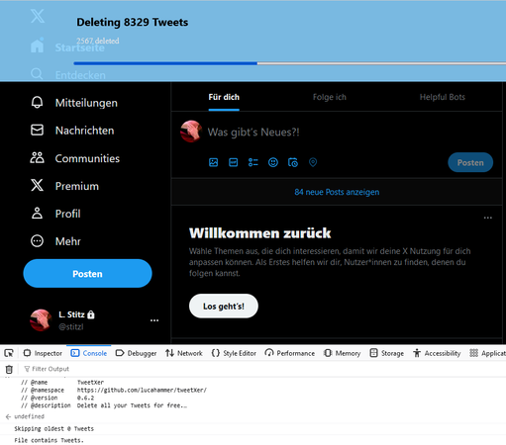Click the github.com/lucahammer/tweetXer URL text
This screenshot has height=445, width=506.
(142, 390)
